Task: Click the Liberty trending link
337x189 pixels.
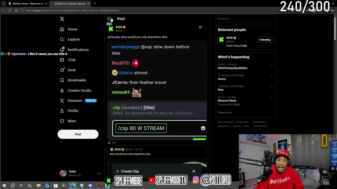Action: coord(236,104)
